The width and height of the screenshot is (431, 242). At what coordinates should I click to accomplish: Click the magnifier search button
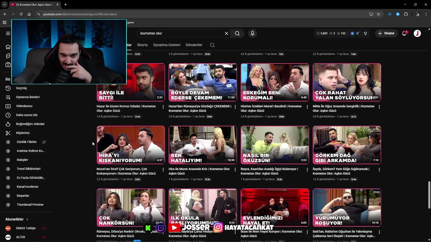(x=237, y=33)
